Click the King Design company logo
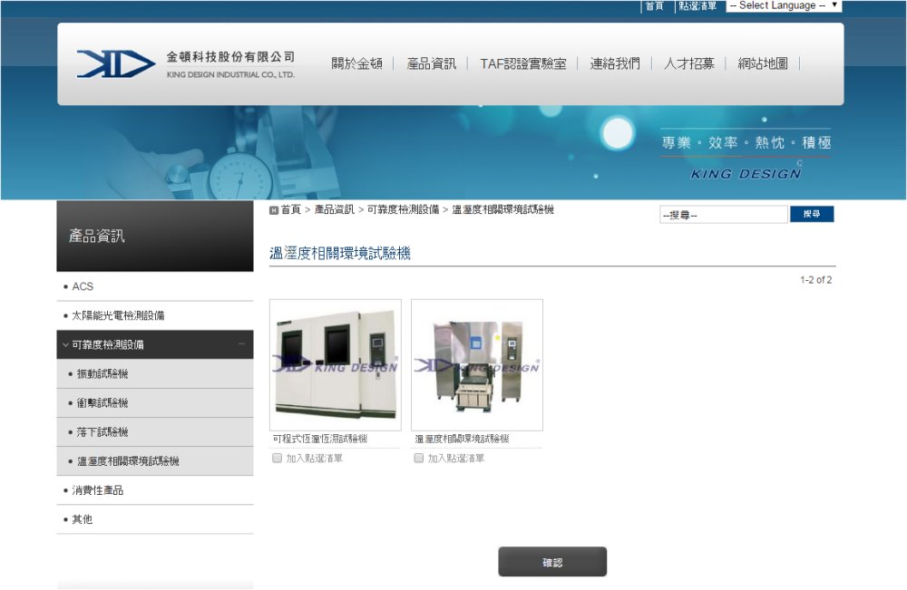Viewport: 907px width, 590px height. point(185,63)
